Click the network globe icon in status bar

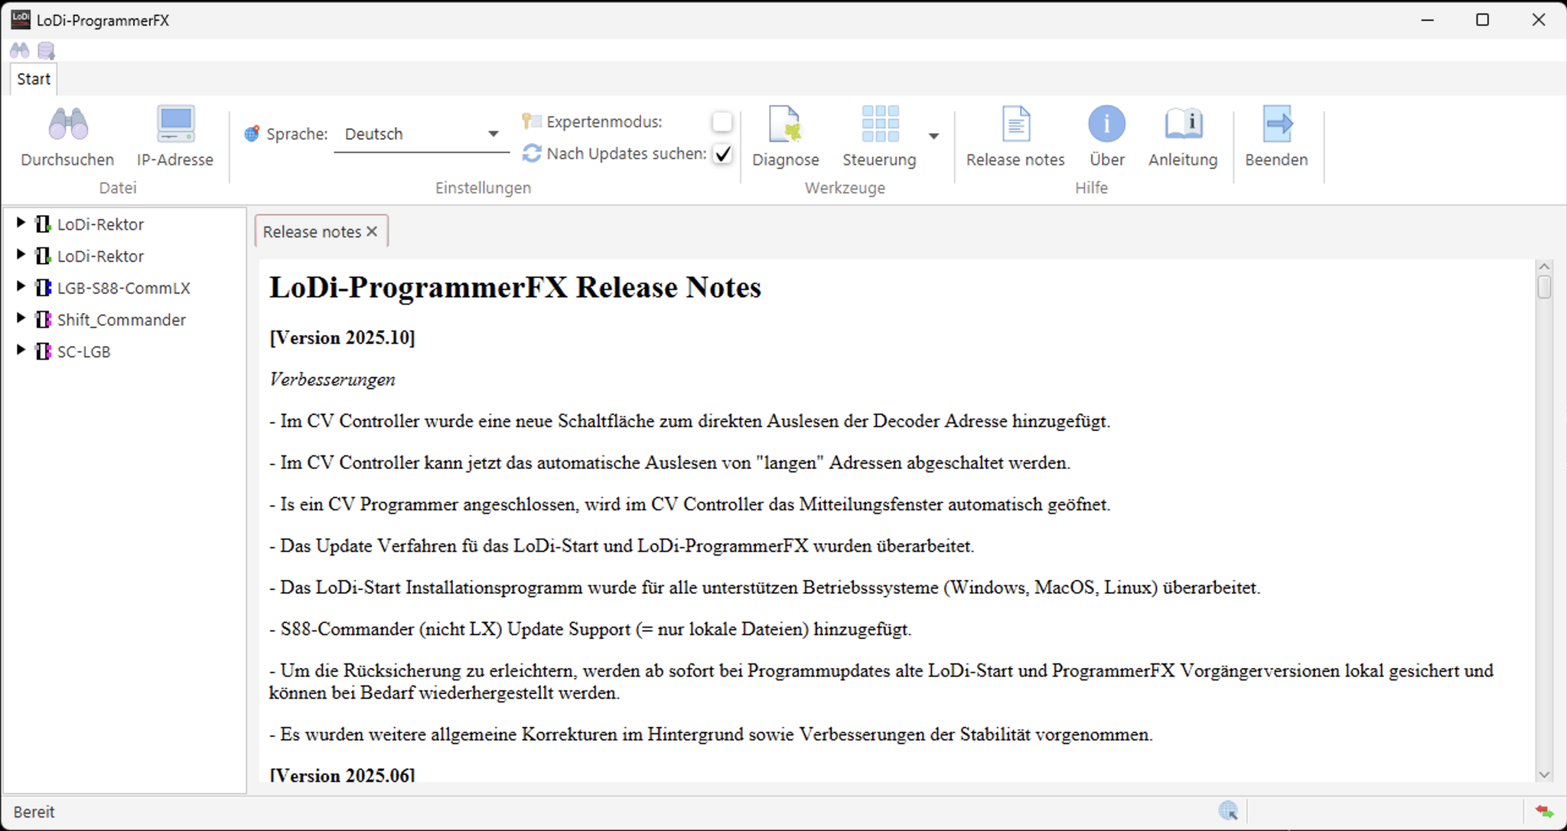click(1228, 811)
